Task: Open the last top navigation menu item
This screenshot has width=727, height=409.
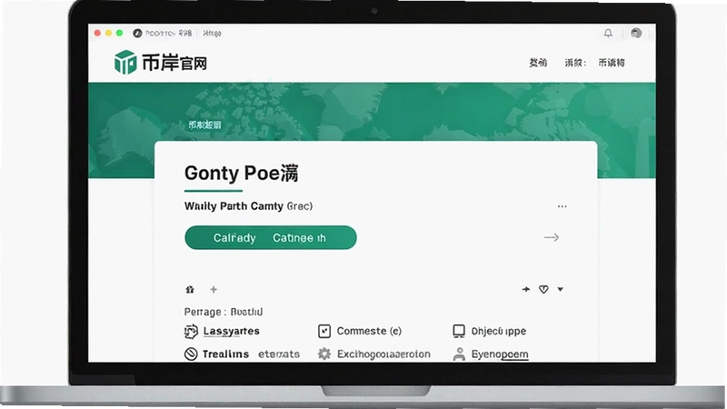Action: coord(612,63)
